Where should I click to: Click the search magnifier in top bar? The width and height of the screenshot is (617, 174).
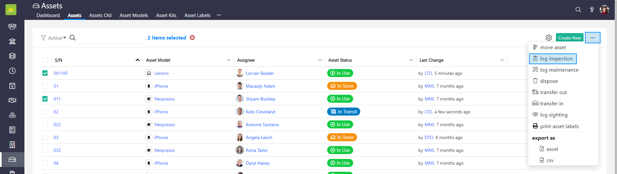pos(578,10)
